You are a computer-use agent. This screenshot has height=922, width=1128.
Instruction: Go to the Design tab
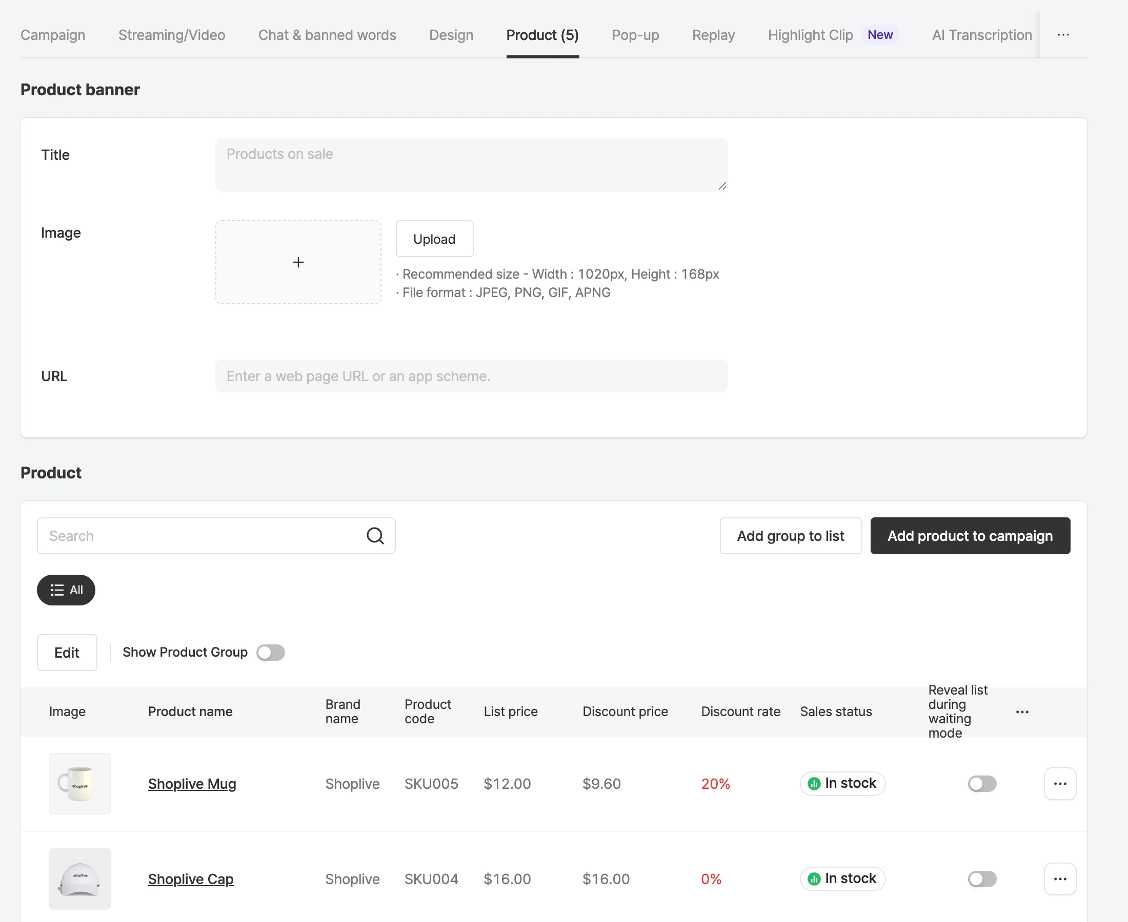pos(451,35)
